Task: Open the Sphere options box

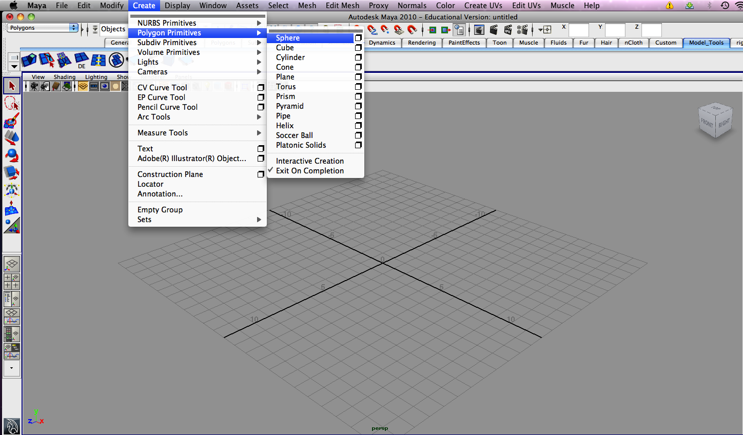Action: (358, 37)
